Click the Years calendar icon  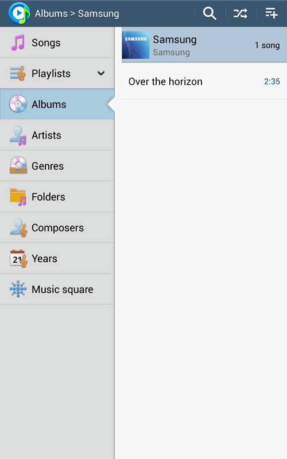pyautogui.click(x=18, y=259)
